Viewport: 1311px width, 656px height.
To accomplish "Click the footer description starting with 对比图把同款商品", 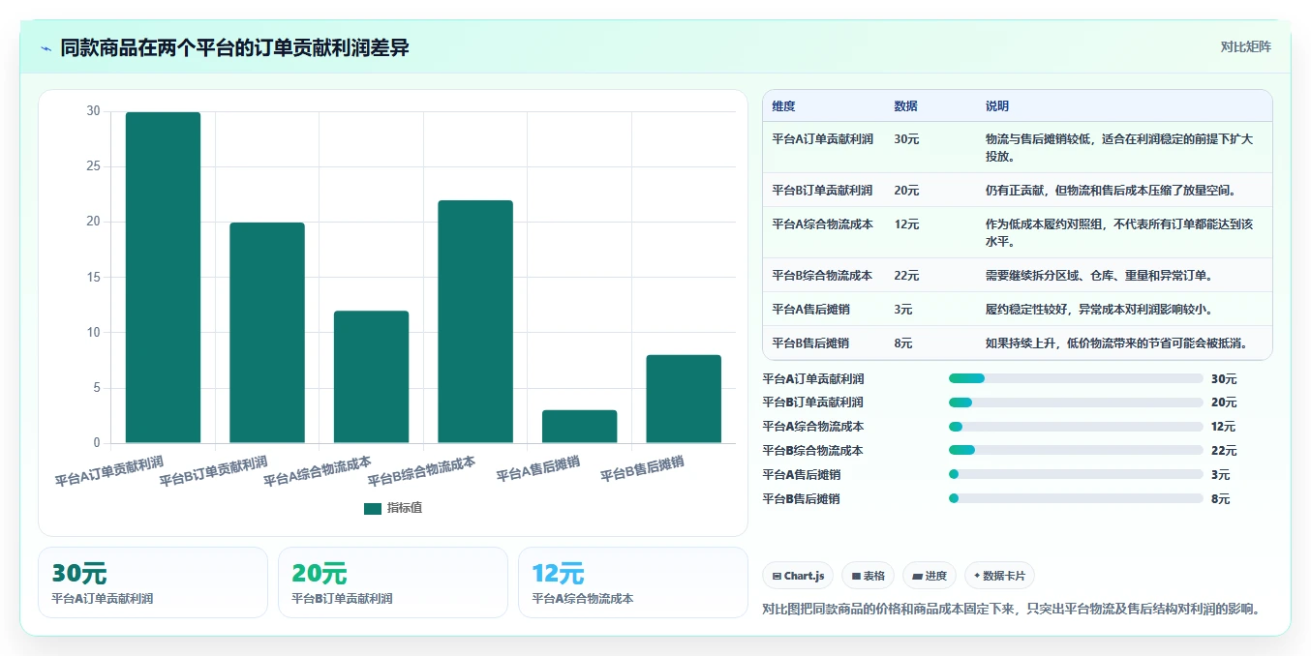I will click(x=1012, y=610).
